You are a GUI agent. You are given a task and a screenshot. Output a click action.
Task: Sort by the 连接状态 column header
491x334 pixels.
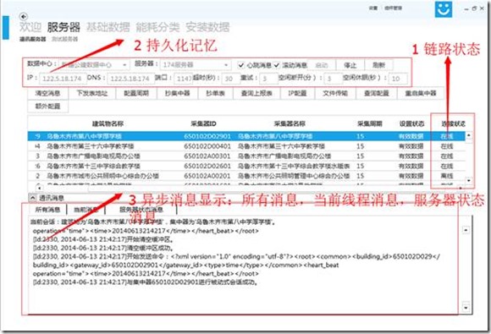coord(454,123)
